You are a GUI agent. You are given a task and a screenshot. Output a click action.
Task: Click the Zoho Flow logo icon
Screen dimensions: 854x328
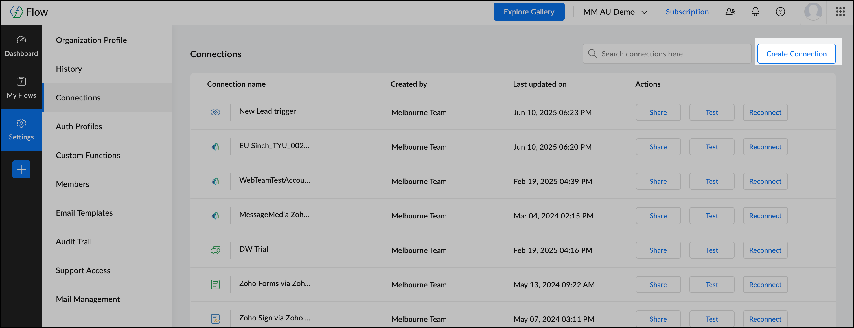(x=16, y=12)
